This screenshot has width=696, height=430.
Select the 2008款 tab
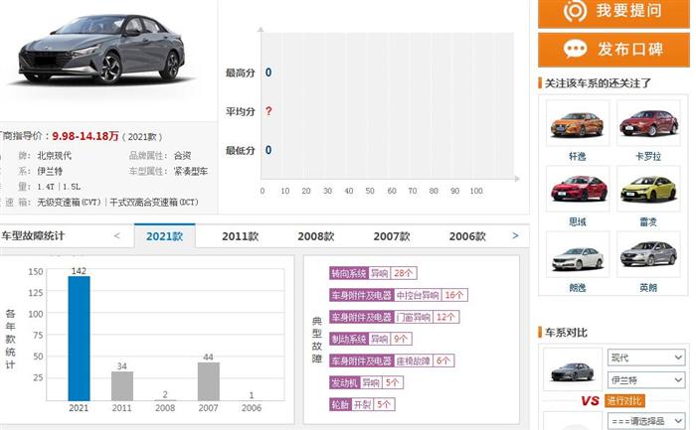point(316,236)
